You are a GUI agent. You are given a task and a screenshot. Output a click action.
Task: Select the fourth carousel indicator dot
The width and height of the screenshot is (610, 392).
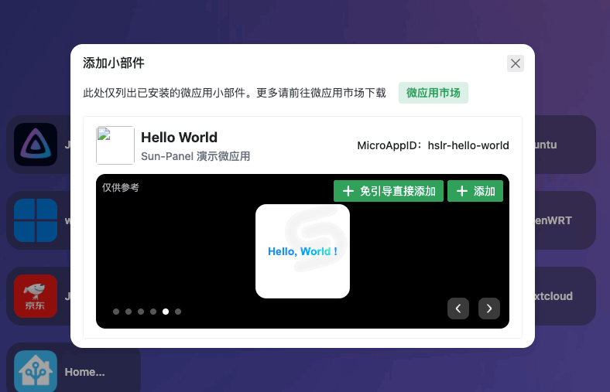click(153, 312)
